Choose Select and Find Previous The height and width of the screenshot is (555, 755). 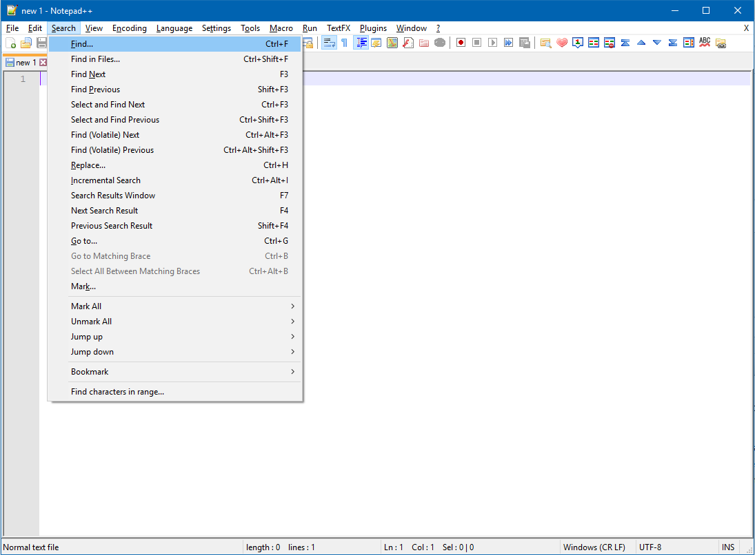point(174,120)
